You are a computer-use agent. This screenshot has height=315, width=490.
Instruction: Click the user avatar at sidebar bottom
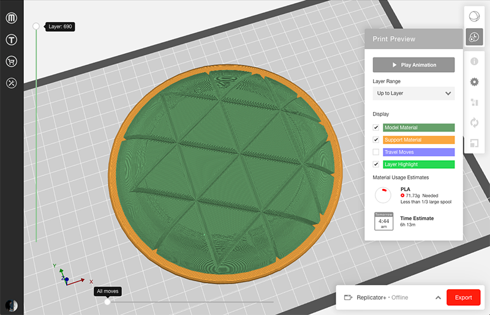12,306
